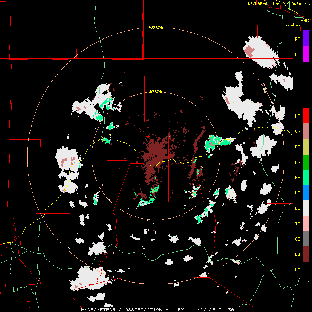The width and height of the screenshot is (312, 312).
Task: Click the magenta UK legend color swatch
Action: 306,54
